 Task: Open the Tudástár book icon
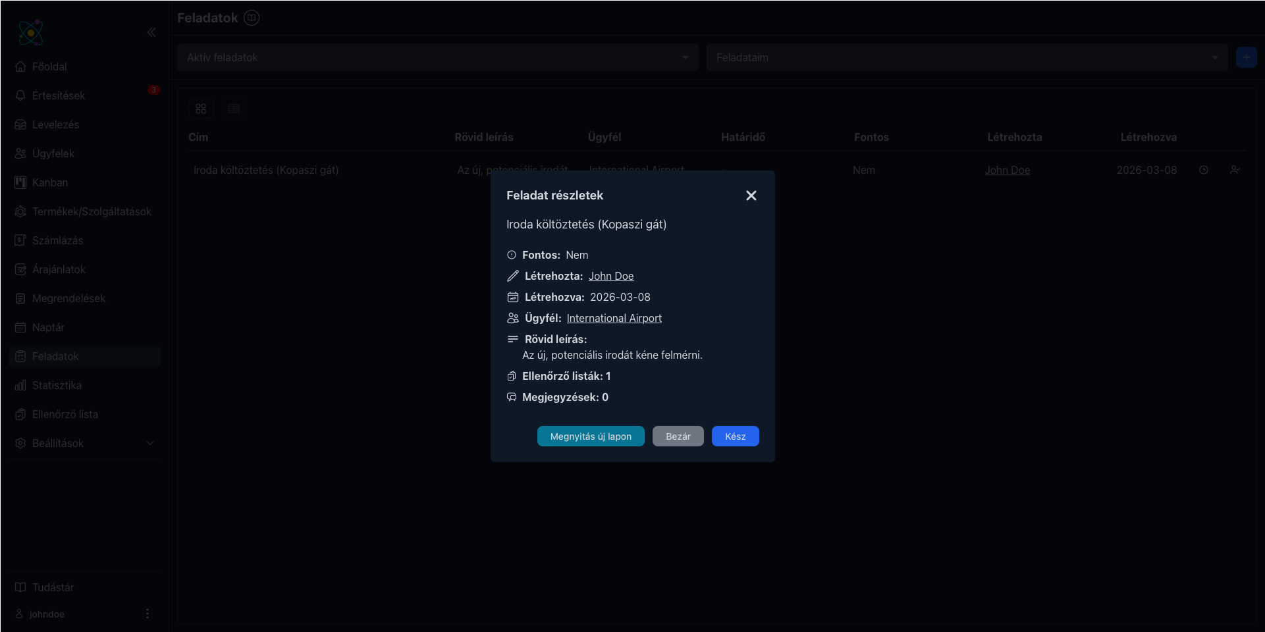pos(20,587)
